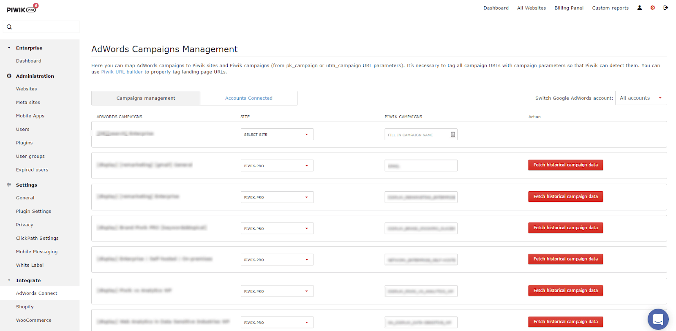The width and height of the screenshot is (676, 331).
Task: Open White Label in the sidebar
Action: [30, 265]
